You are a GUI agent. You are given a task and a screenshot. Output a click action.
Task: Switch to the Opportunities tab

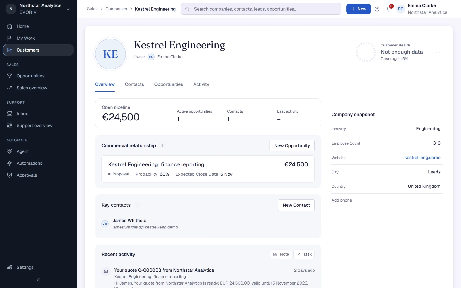(x=169, y=84)
